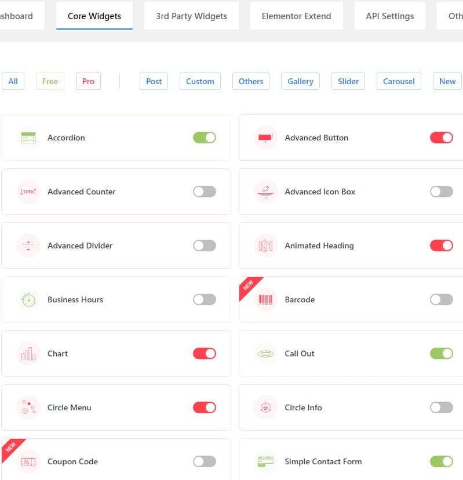463x480 pixels.
Task: Enable the Business Hours widget
Action: [205, 299]
